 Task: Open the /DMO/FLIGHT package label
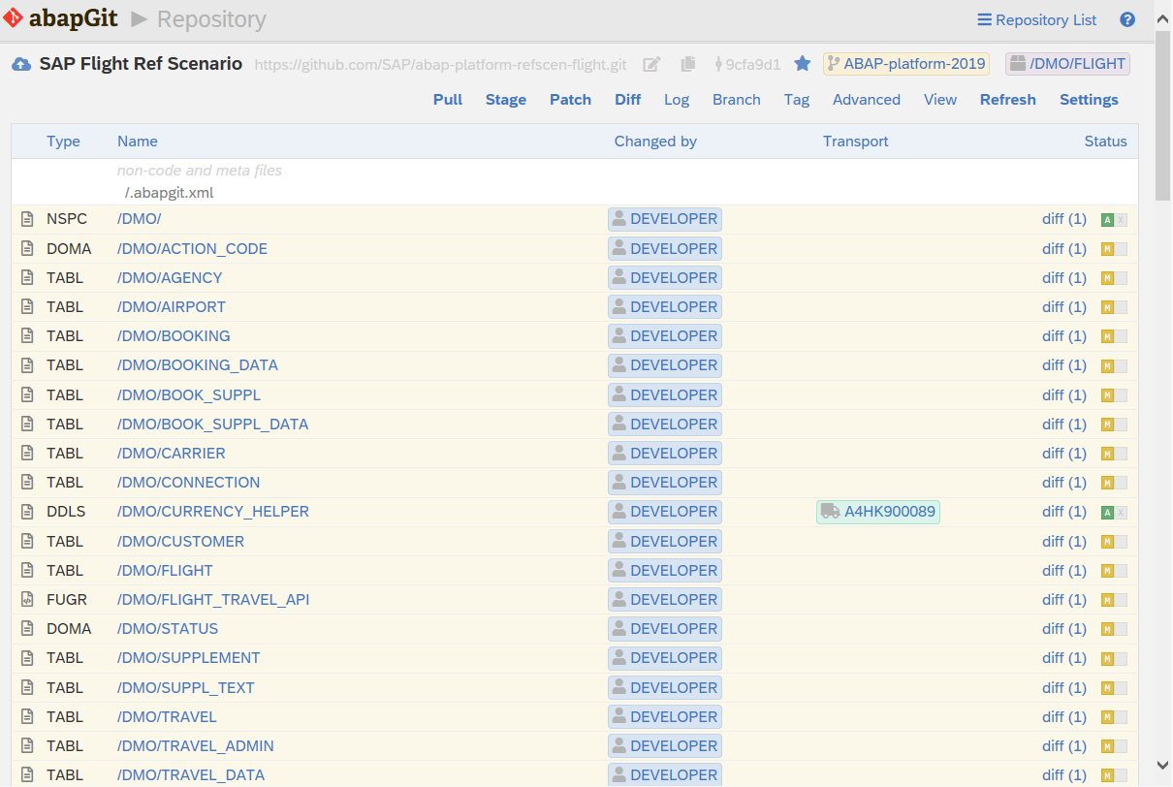point(1067,64)
